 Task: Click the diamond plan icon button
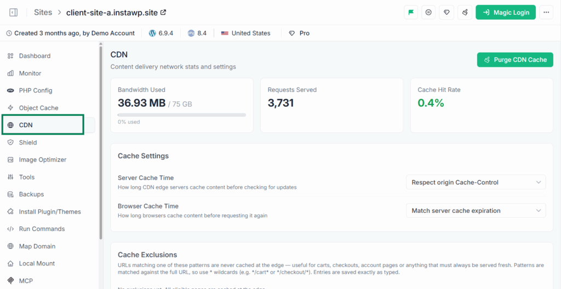tap(446, 12)
